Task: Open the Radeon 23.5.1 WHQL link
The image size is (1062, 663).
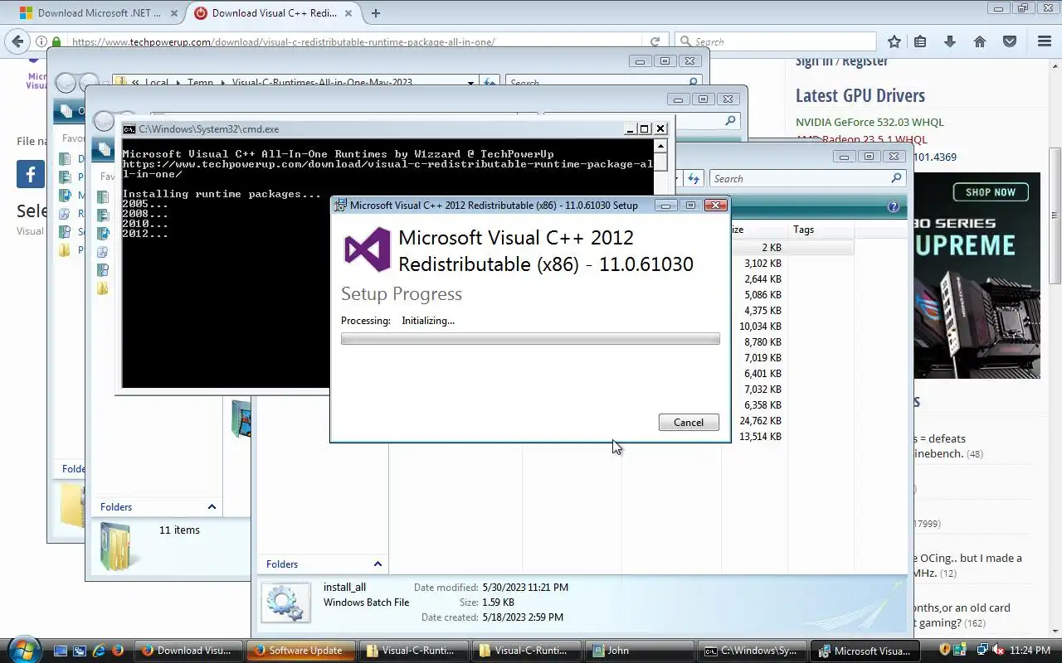Action: click(x=861, y=139)
